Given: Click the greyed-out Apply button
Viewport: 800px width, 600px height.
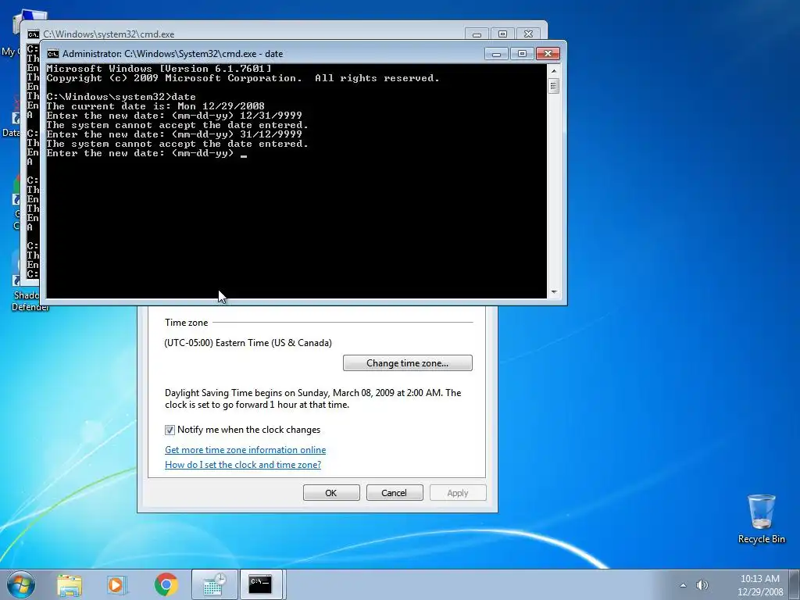Looking at the screenshot, I should [458, 493].
